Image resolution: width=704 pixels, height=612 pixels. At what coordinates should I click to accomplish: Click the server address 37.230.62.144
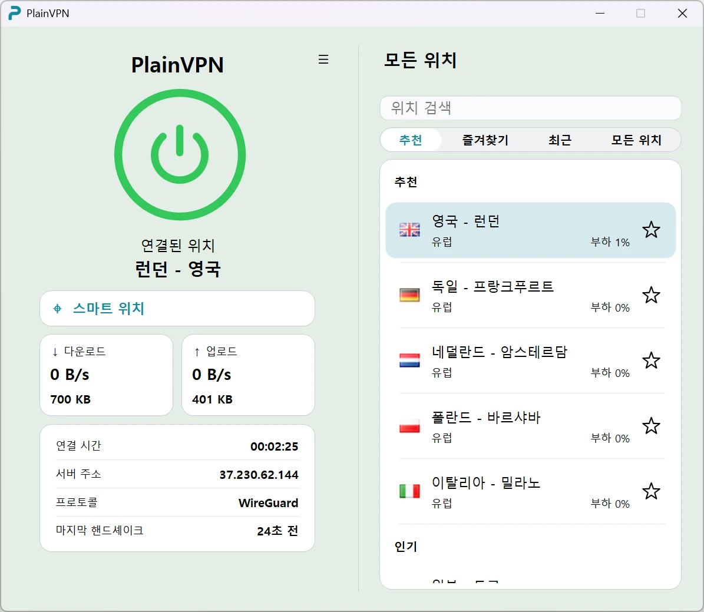click(259, 475)
